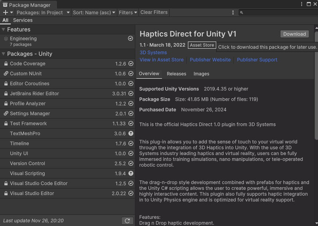Click the refresh package list button
This screenshot has height=226, width=318.
(x=127, y=221)
